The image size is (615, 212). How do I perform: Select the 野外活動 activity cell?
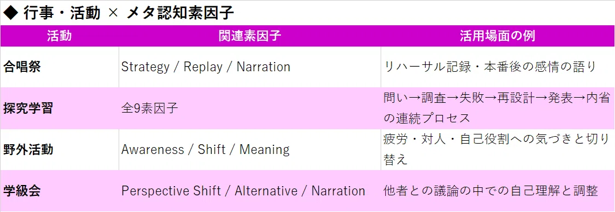(x=60, y=150)
